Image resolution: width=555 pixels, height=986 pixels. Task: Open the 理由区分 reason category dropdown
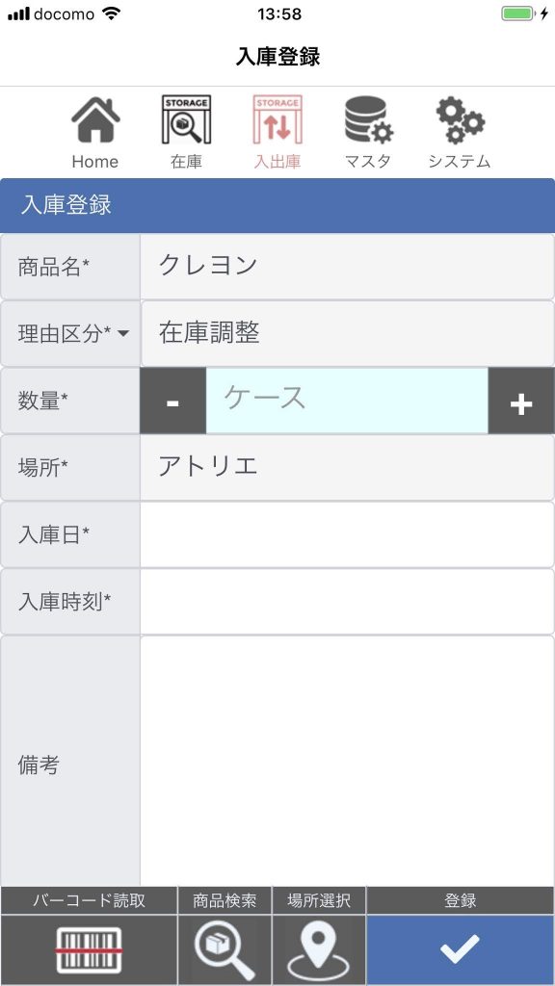(69, 334)
